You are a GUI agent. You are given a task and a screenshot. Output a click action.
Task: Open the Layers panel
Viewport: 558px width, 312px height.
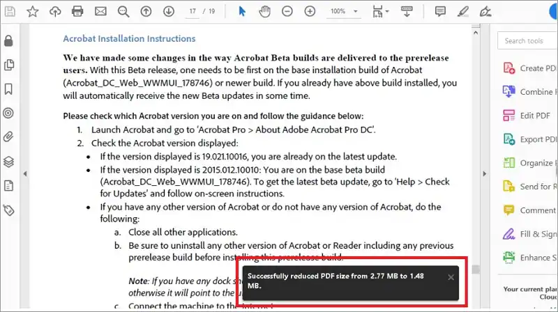pos(8,162)
